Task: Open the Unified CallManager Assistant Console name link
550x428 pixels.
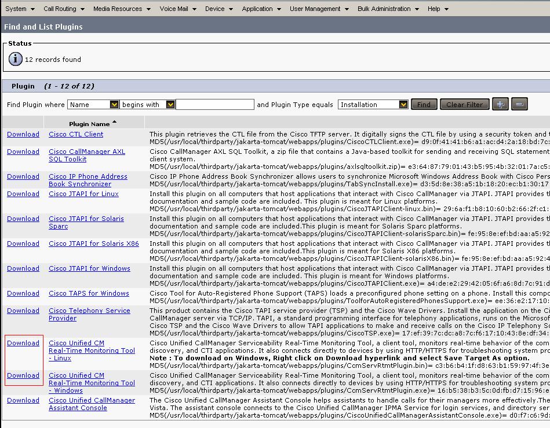Action: (x=92, y=404)
